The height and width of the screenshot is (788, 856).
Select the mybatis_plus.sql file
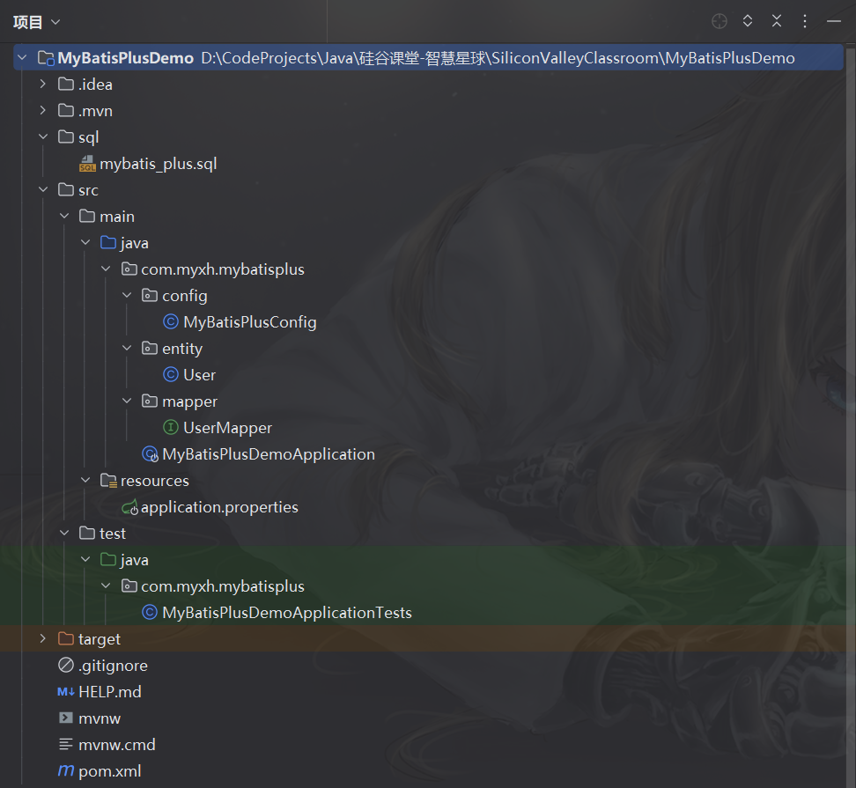[x=159, y=163]
